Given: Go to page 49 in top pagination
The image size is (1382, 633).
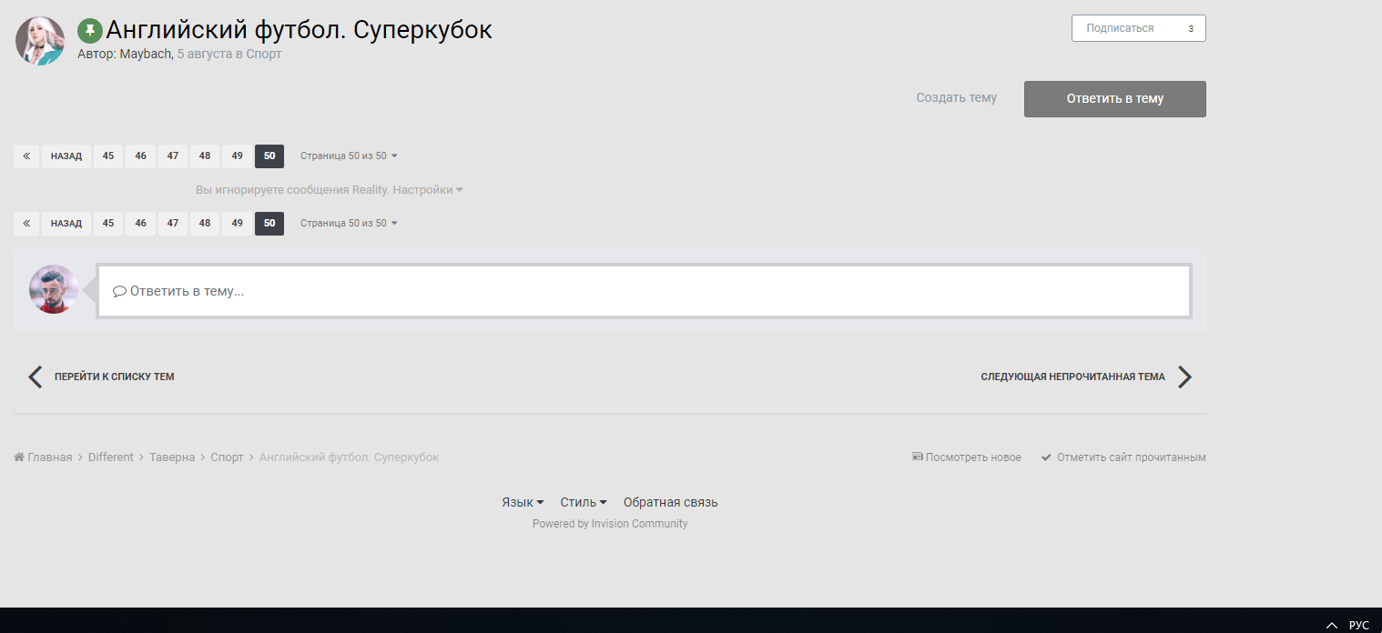Looking at the screenshot, I should tap(237, 156).
